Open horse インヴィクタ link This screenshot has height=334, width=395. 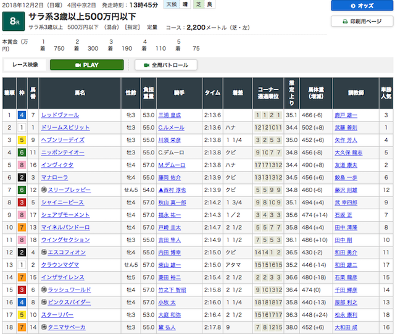click(x=57, y=165)
